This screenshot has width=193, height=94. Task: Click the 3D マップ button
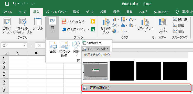coord(163,26)
